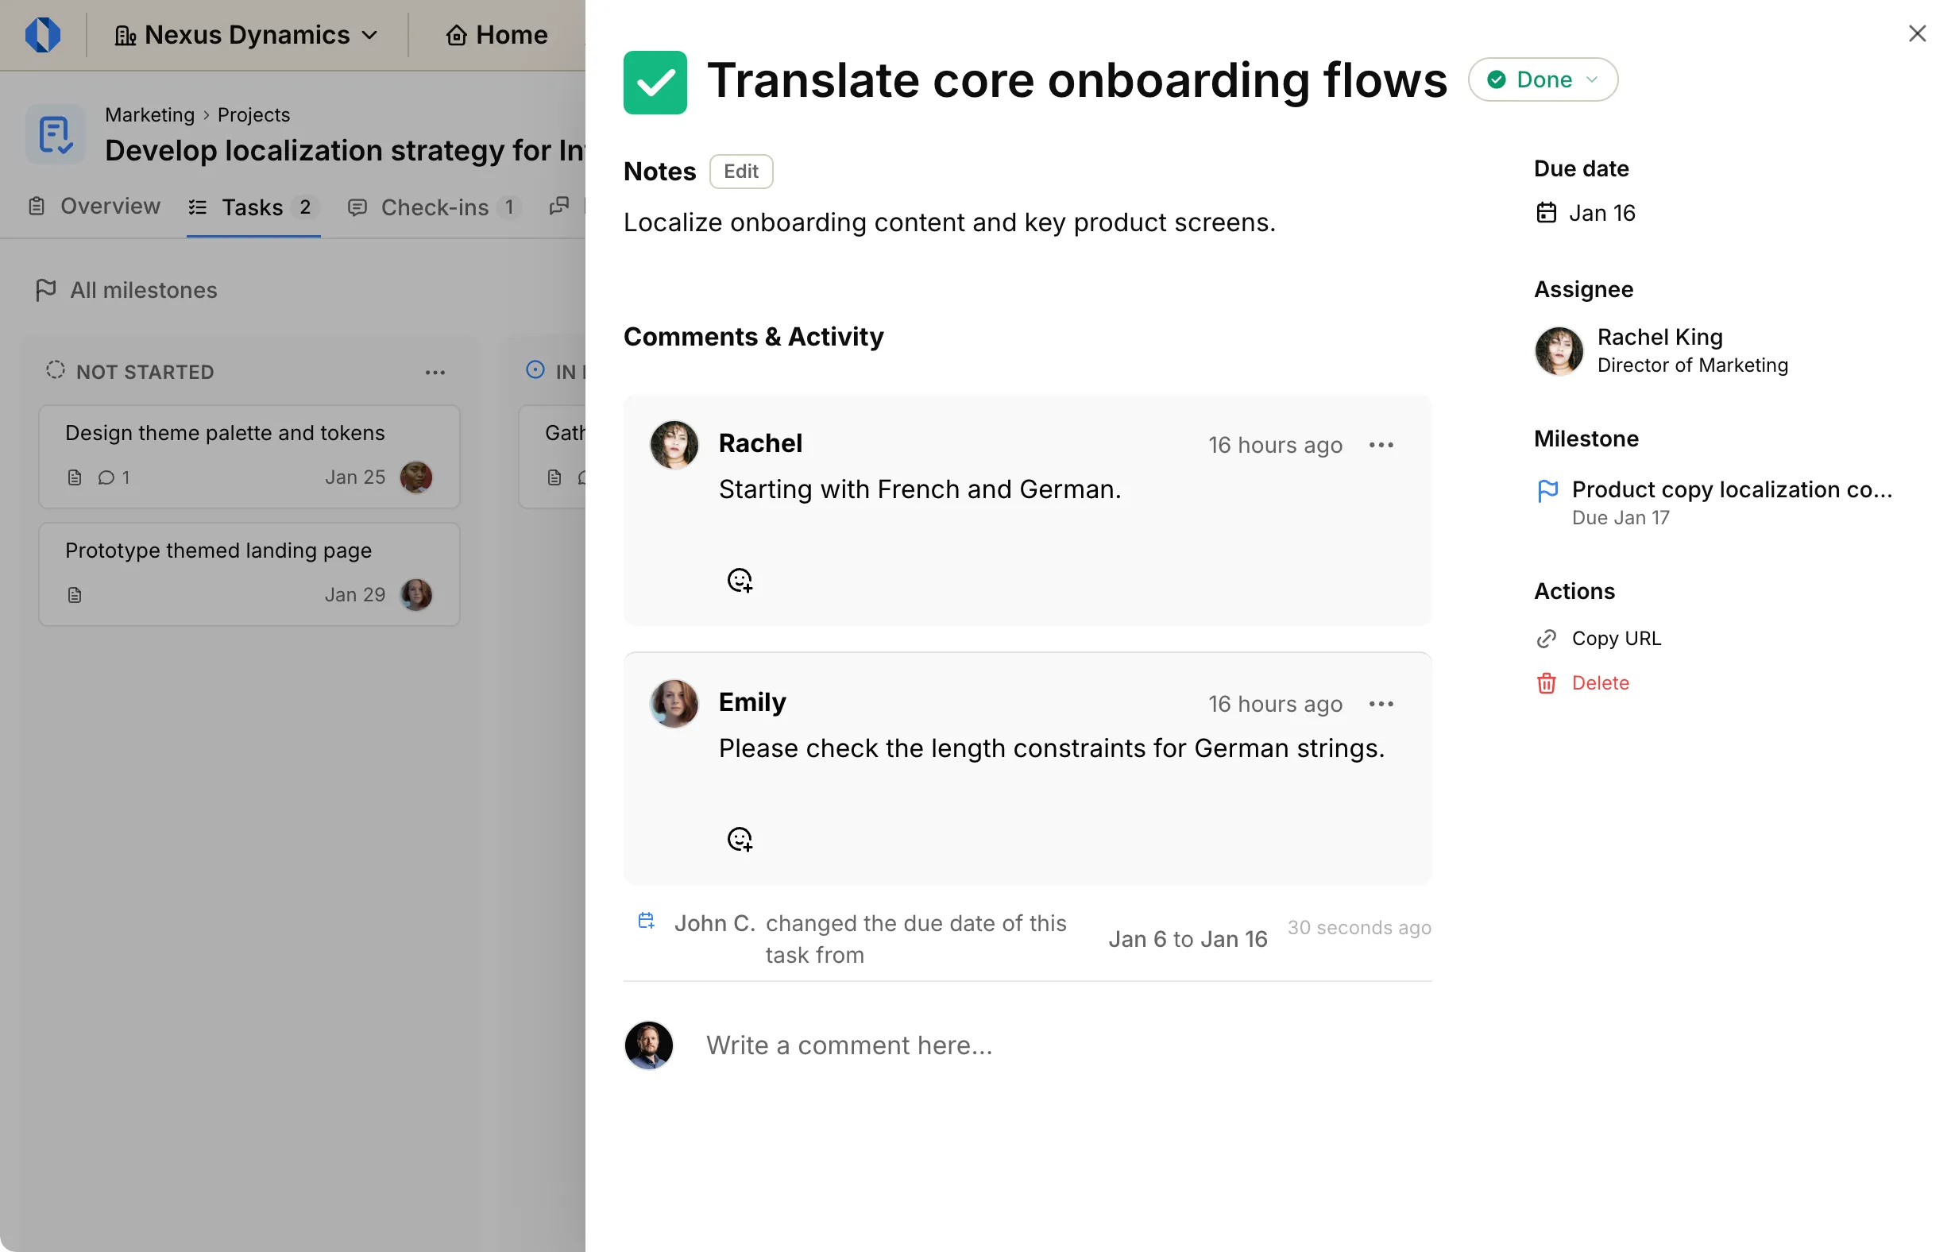The width and height of the screenshot is (1951, 1252).
Task: Click the calendar icon next to Jan 16
Action: pos(1547,212)
